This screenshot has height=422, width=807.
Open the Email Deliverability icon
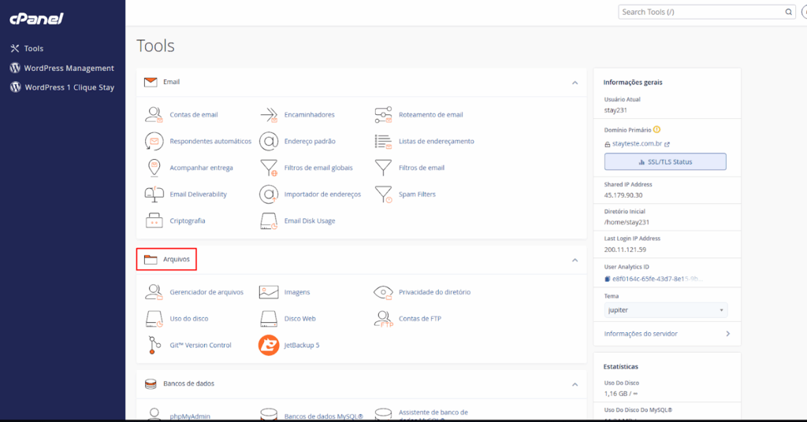tap(154, 194)
